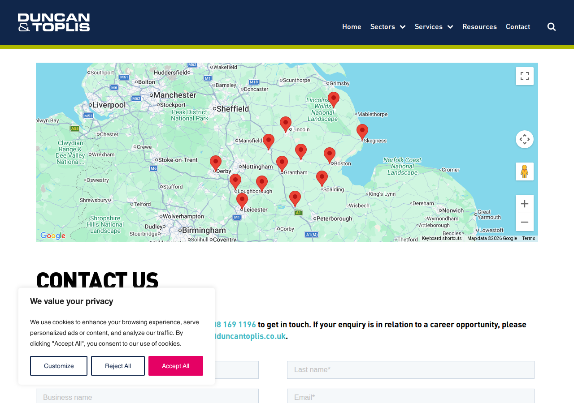
Task: Click the map pin near Mansfield
Action: [x=269, y=142]
